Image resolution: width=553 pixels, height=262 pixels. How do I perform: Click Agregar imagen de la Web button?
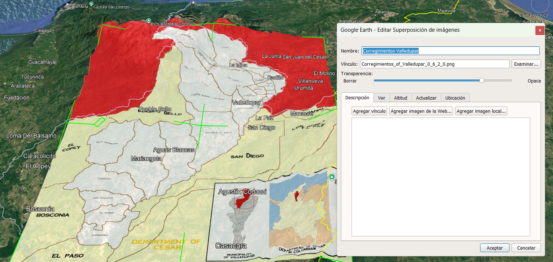[x=421, y=111]
